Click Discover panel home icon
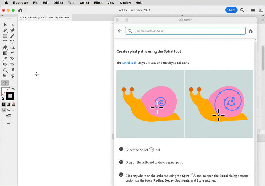This screenshot has width=265, height=186. click(251, 31)
